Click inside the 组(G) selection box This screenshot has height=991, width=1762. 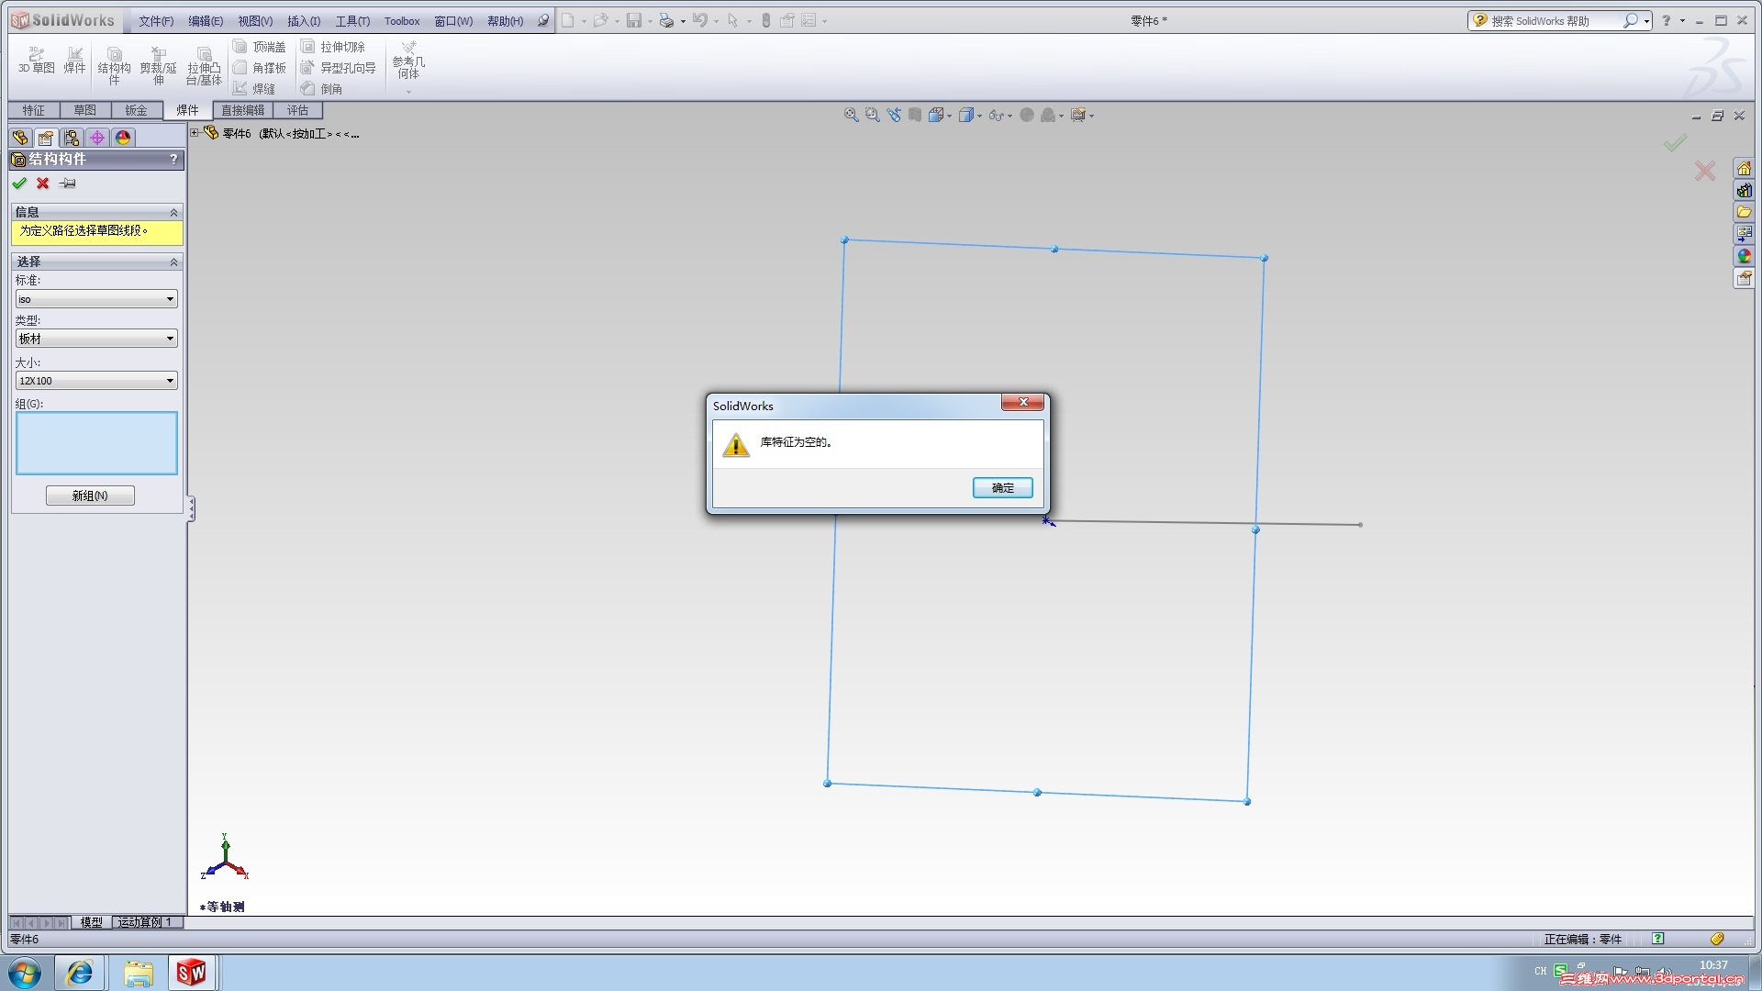tap(96, 443)
